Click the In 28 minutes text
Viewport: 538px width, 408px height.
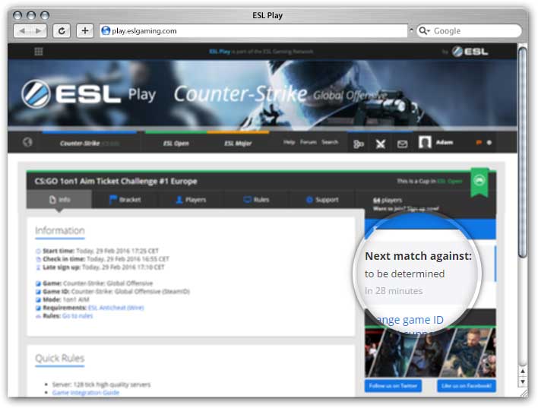click(394, 291)
